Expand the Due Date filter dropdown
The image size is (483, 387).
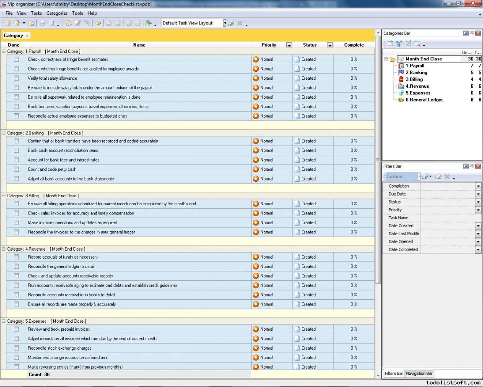point(478,194)
